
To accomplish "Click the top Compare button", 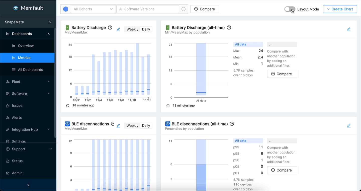I will tap(205, 9).
